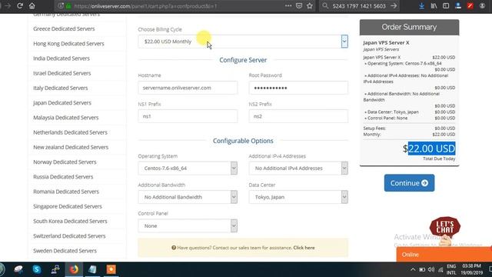This screenshot has width=492, height=277.
Task: Open Romania Dedicated Servers
Action: [66, 192]
